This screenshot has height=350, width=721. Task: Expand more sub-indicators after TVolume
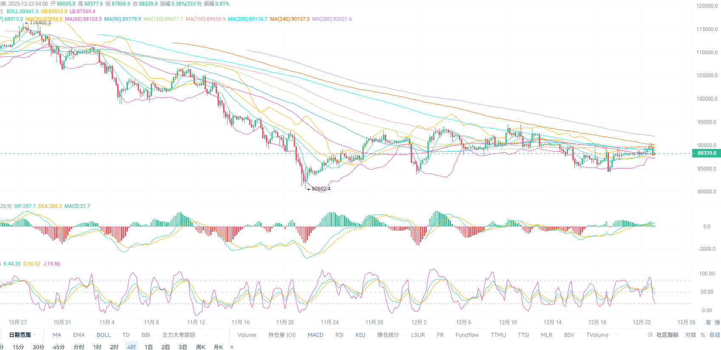click(x=618, y=335)
